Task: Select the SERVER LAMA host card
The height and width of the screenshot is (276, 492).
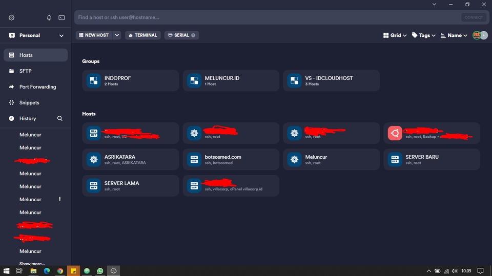Action: pos(131,186)
